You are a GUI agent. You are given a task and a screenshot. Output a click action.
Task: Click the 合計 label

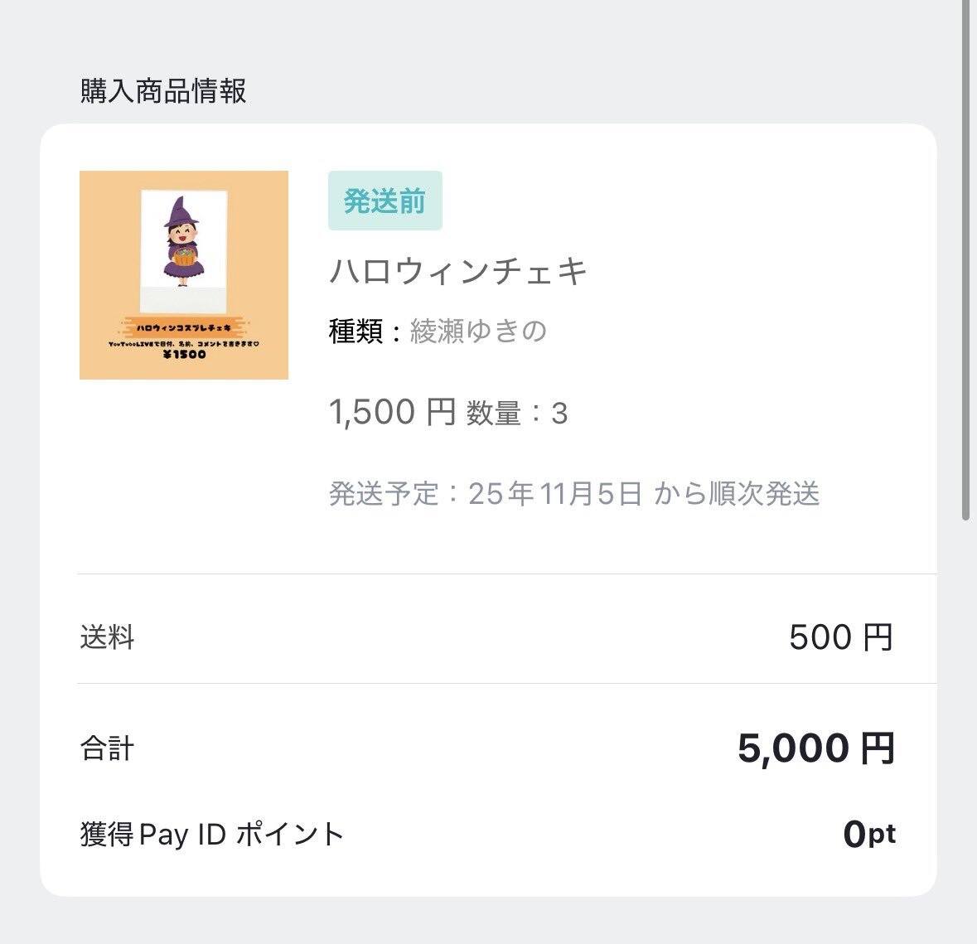pos(107,748)
